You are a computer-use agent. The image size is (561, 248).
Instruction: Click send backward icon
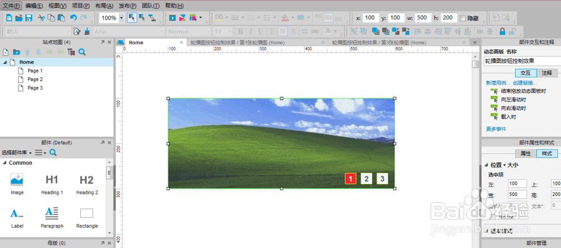pos(406,31)
